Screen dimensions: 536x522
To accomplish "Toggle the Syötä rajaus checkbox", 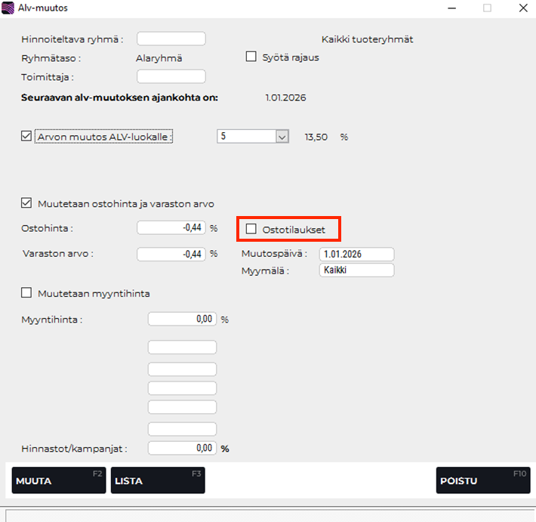I will (x=251, y=57).
